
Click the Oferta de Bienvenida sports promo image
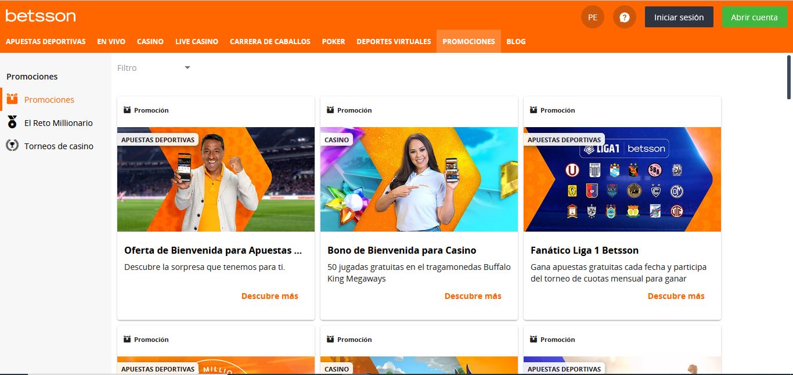coord(216,179)
